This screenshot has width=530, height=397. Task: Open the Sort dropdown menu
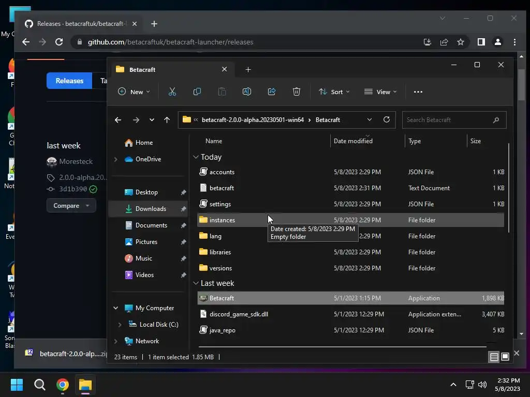[x=334, y=92]
